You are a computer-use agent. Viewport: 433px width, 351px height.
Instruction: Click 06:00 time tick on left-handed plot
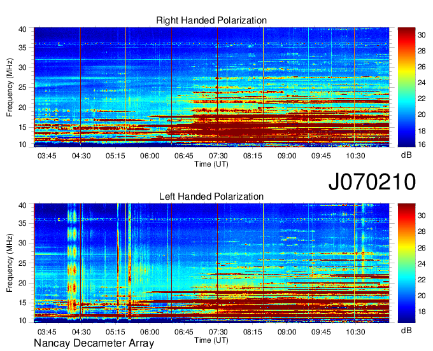coord(150,332)
